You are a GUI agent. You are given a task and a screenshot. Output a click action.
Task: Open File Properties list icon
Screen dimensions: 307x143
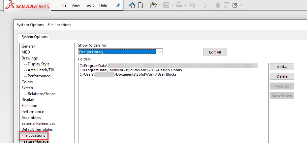226,5
